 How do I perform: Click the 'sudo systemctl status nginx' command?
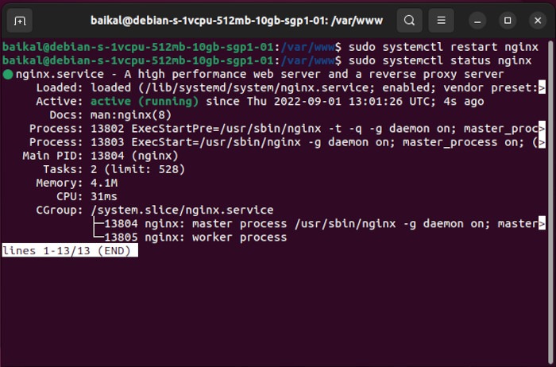point(440,60)
